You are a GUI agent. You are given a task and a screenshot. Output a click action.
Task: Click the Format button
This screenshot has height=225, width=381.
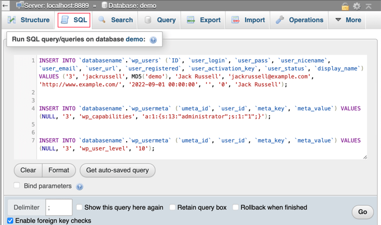(58, 170)
